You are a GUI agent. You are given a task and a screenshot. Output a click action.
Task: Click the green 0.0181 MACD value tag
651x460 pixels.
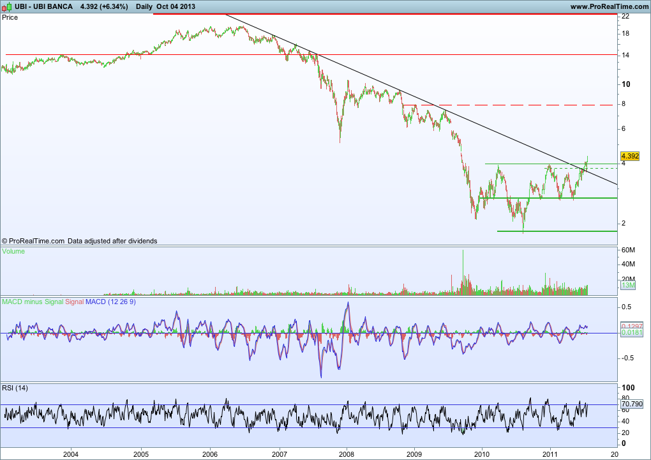pos(632,332)
